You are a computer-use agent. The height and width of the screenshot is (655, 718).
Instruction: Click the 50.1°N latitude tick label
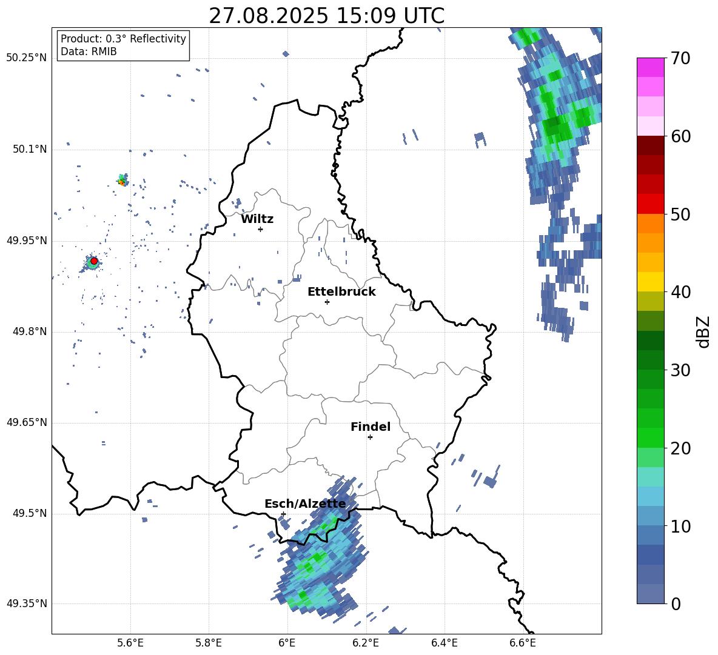coord(29,150)
